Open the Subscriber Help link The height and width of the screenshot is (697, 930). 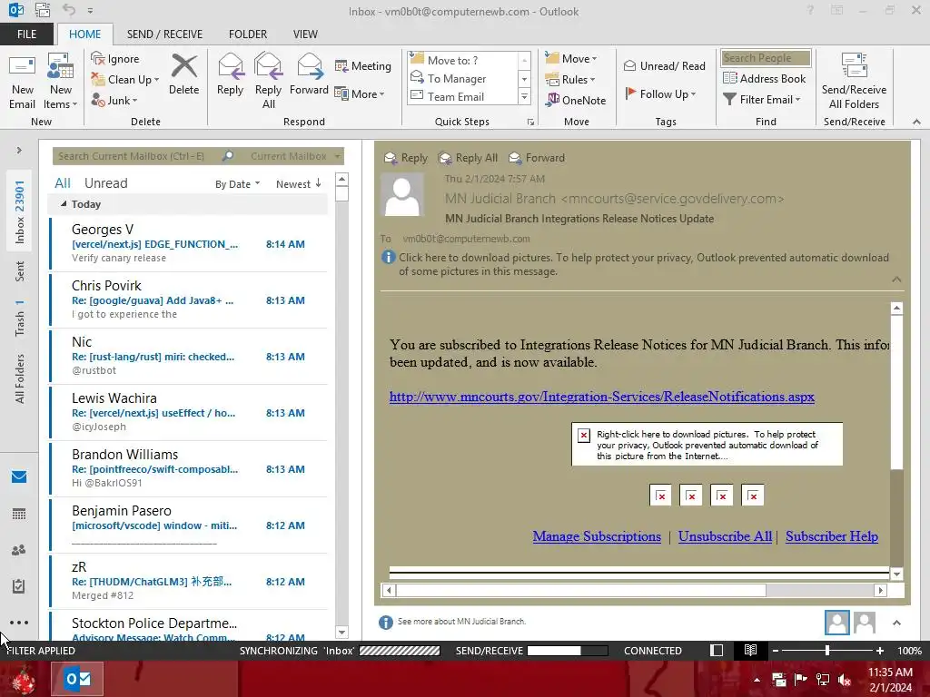tap(832, 536)
